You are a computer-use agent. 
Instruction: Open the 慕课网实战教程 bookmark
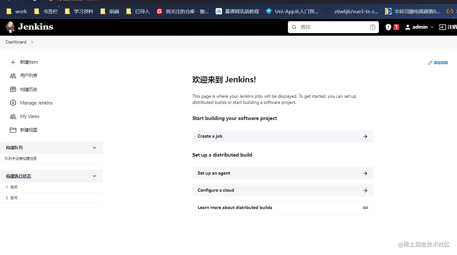238,11
